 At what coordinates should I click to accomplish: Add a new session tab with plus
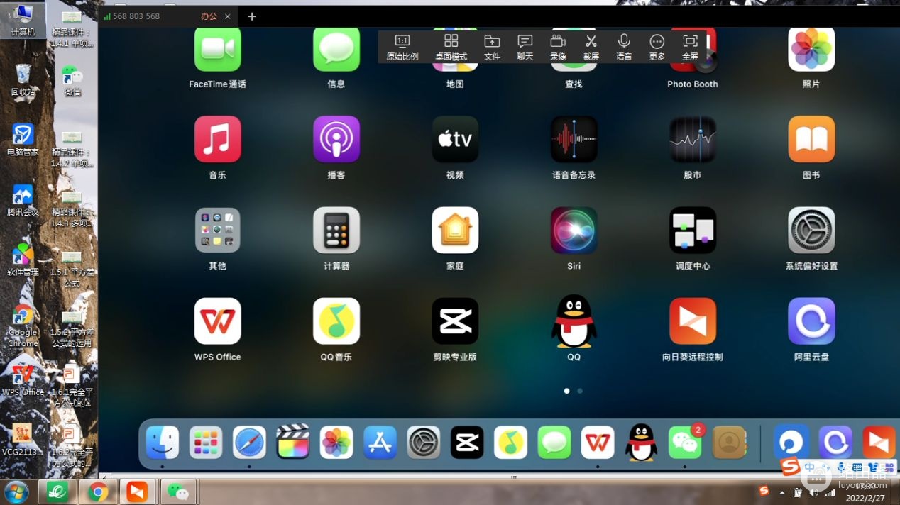[252, 16]
